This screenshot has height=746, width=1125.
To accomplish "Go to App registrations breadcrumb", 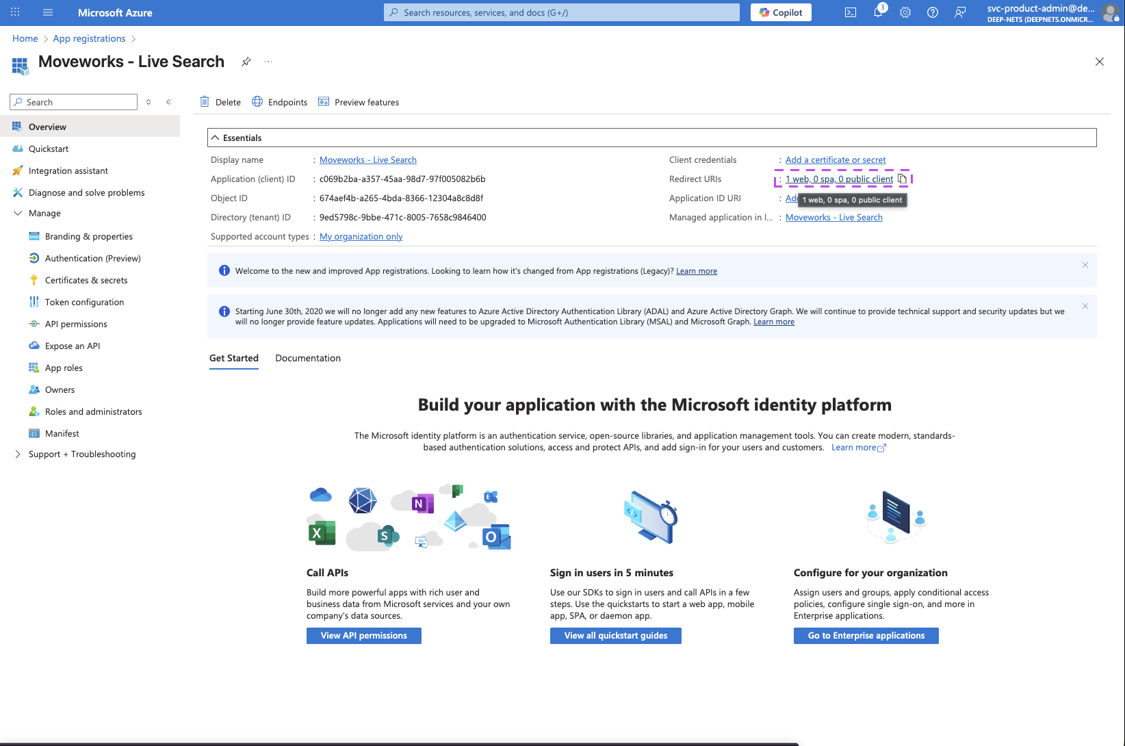I will pos(90,38).
